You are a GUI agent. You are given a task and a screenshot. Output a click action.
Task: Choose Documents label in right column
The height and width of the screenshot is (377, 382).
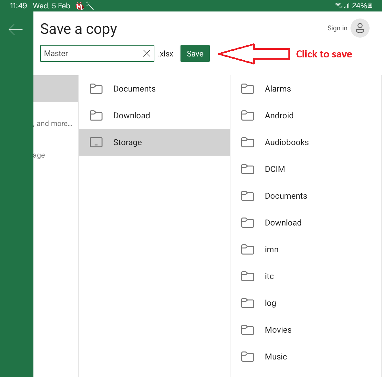(286, 196)
